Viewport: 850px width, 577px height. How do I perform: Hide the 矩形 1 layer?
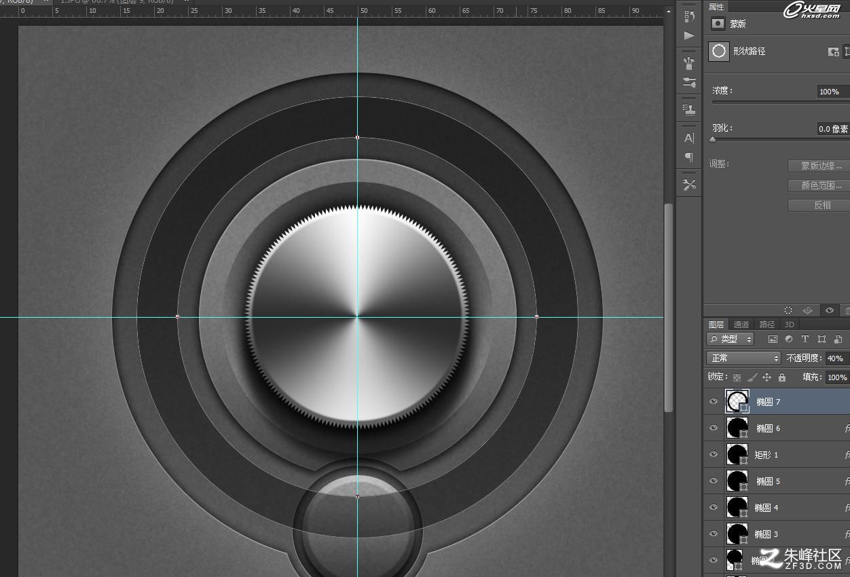coord(714,455)
